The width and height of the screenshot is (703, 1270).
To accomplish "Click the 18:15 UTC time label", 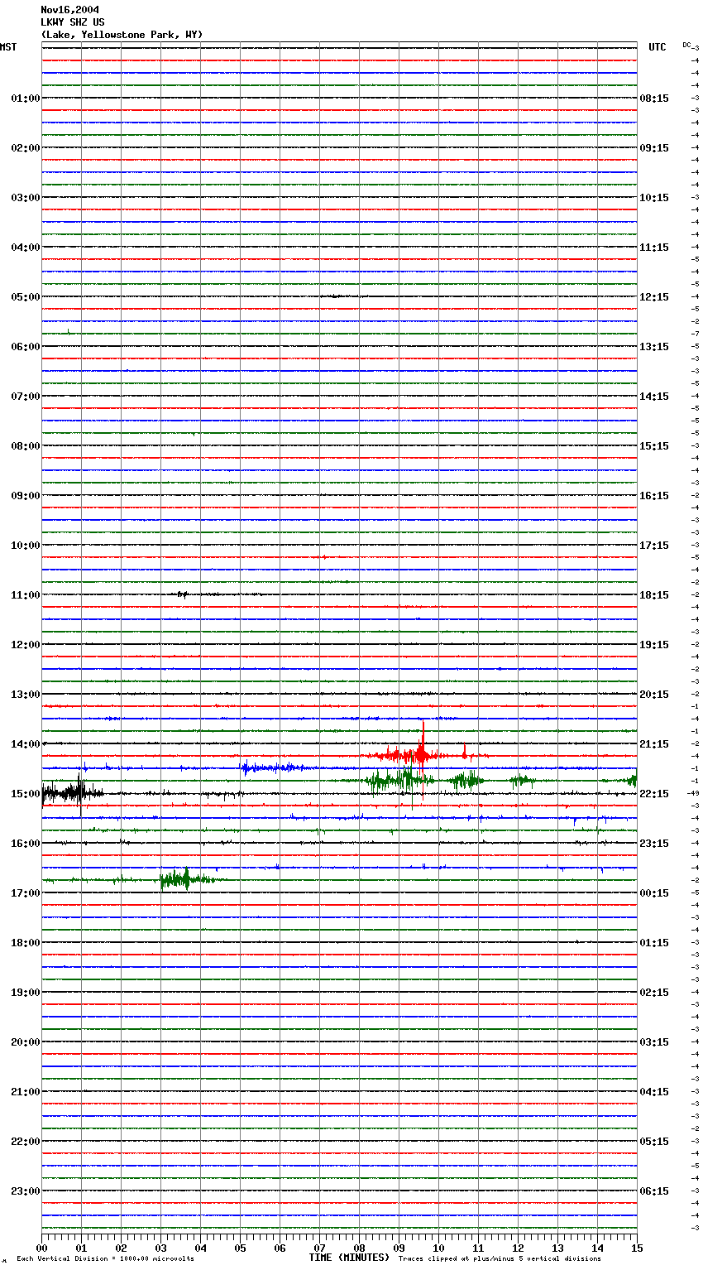I will pos(654,595).
